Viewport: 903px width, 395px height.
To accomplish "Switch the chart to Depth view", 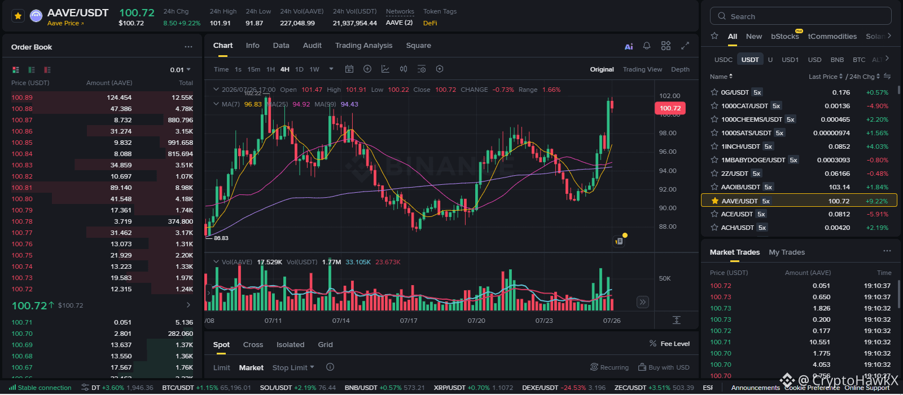I will [680, 69].
